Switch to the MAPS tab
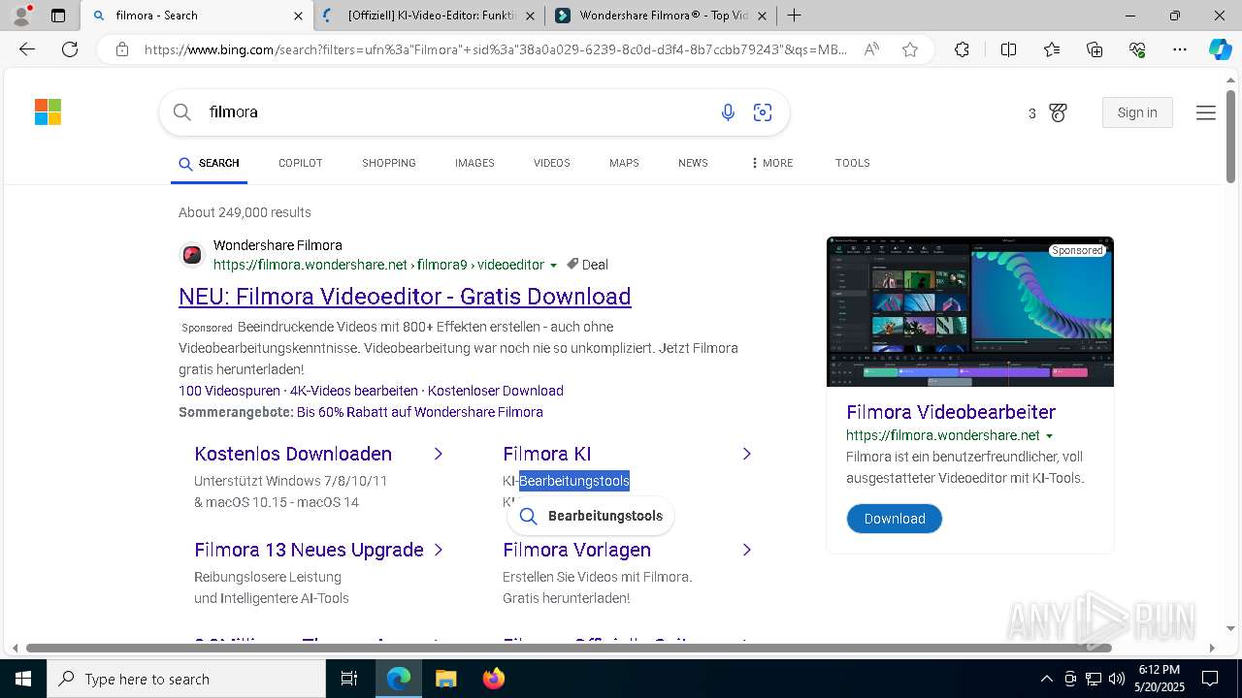 tap(624, 163)
